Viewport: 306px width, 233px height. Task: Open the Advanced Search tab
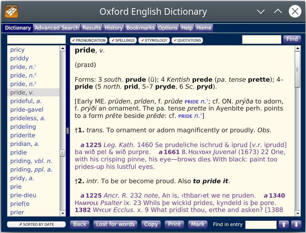(x=57, y=28)
